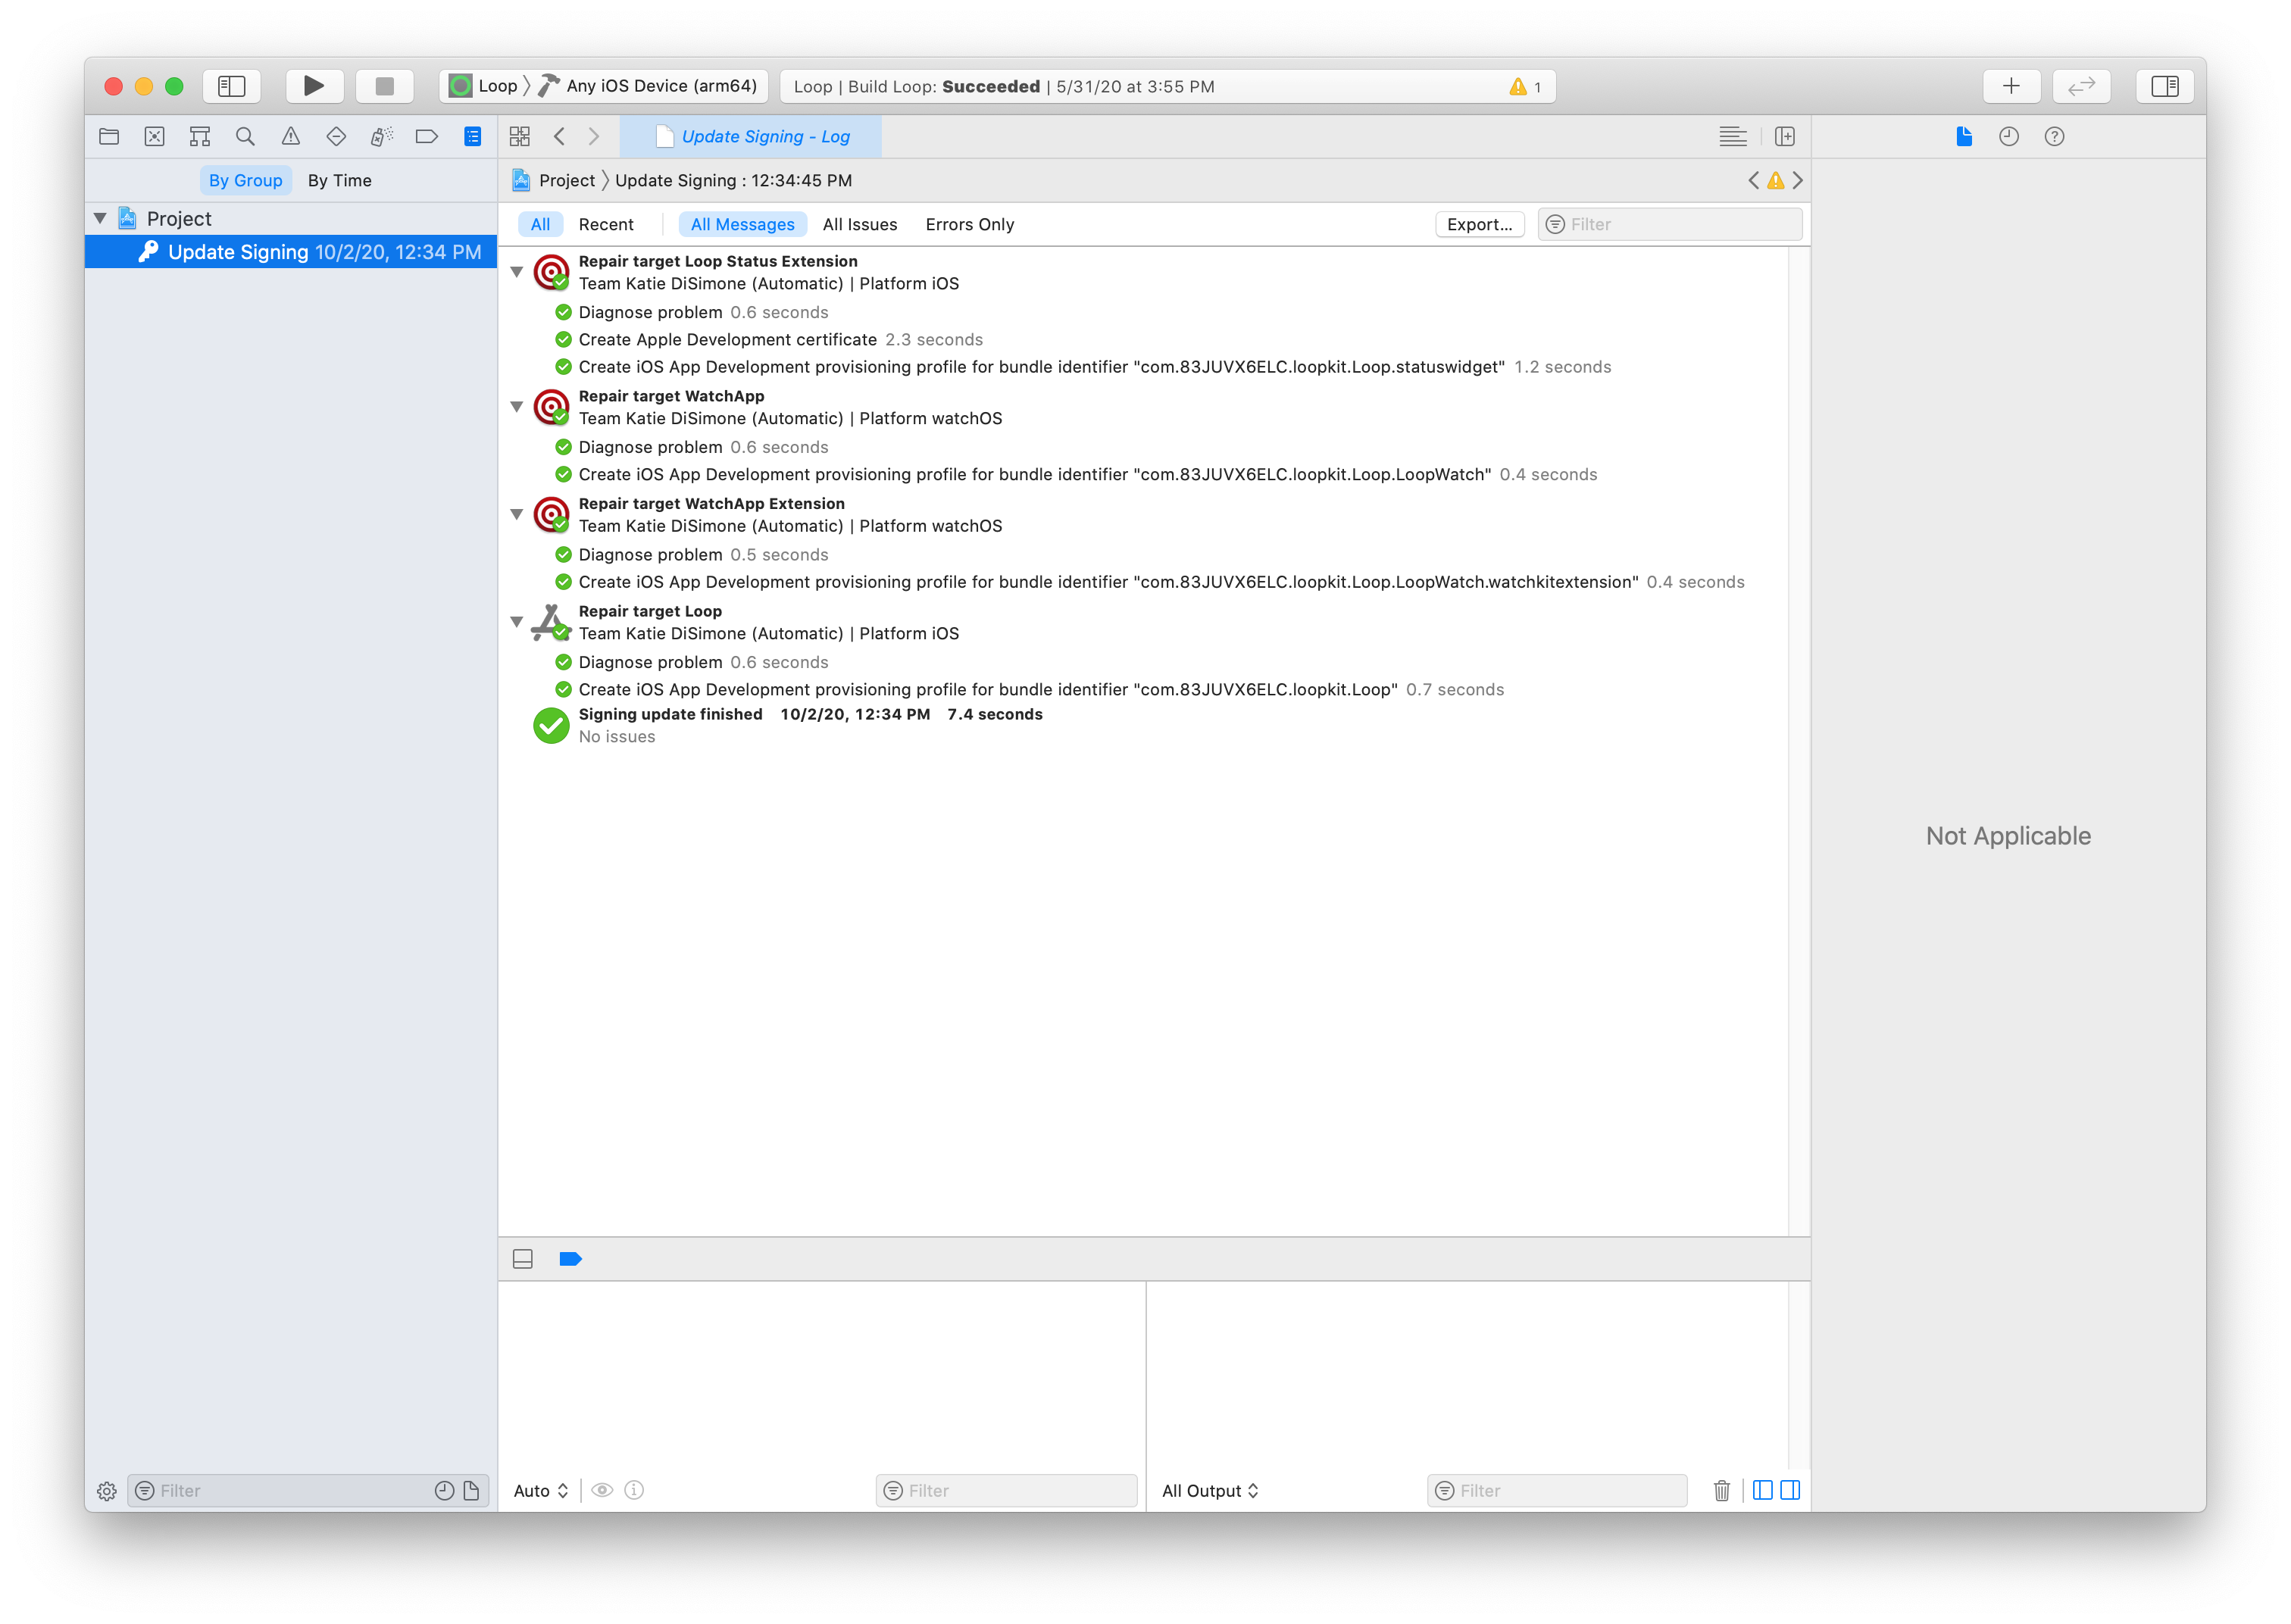Show the Quick Help inspector

2054,137
